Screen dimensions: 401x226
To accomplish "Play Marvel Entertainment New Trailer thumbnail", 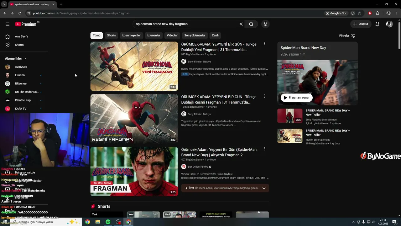I will click(290, 136).
